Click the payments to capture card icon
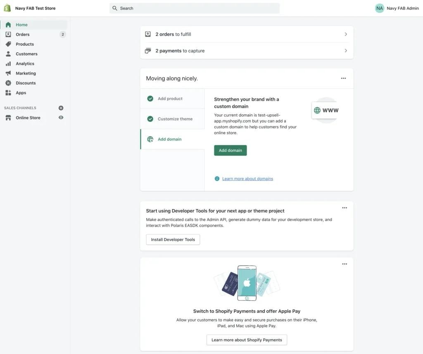 (x=148, y=51)
